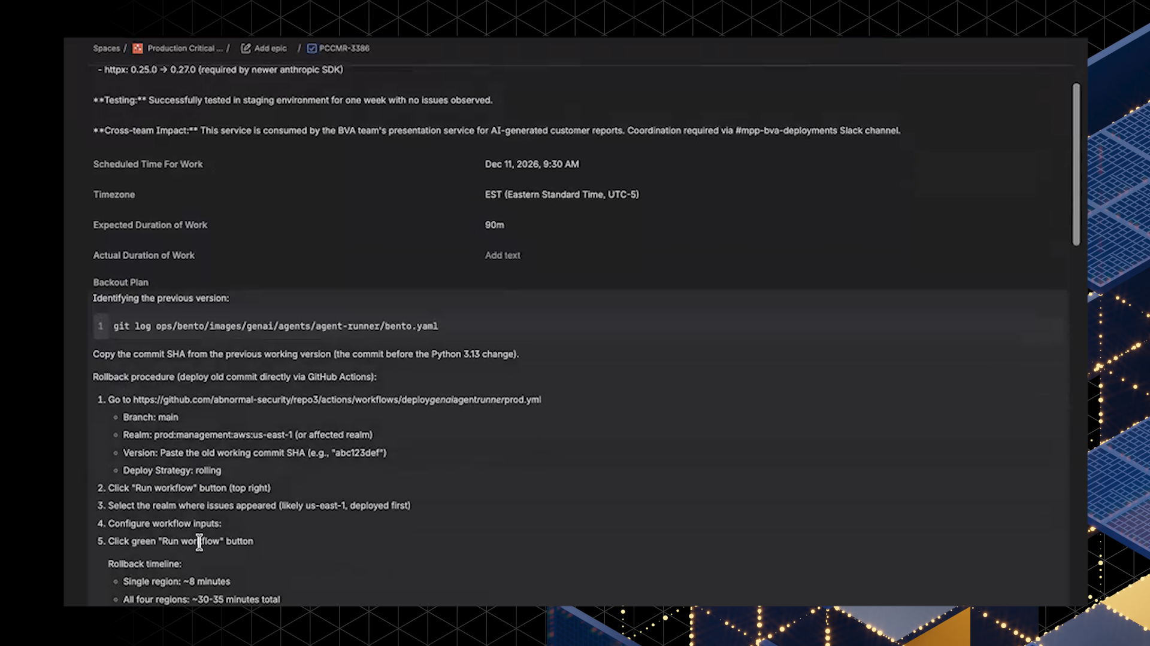Click 'Rollback procedure' paragraph text

click(235, 377)
